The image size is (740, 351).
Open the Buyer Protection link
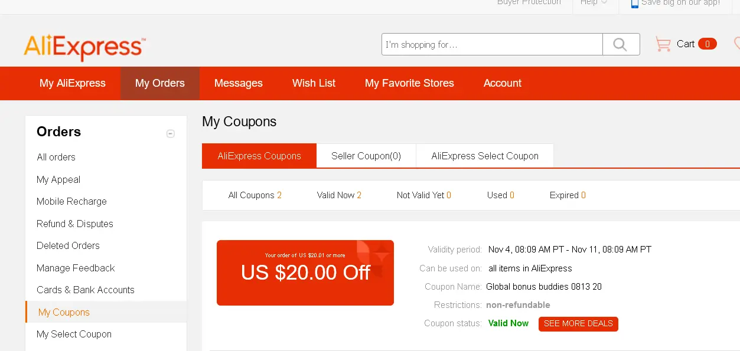coord(529,3)
